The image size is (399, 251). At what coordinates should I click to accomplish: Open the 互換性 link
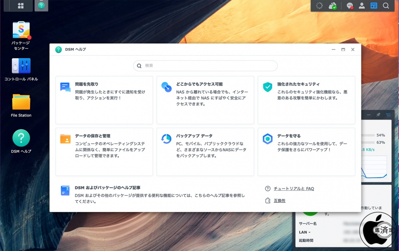tap(279, 200)
